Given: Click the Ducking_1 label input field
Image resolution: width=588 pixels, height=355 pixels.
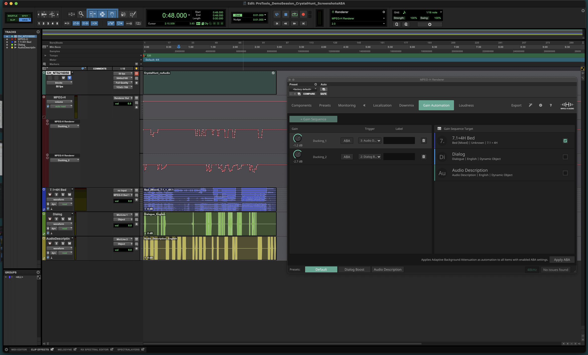Looking at the screenshot, I should pyautogui.click(x=399, y=141).
